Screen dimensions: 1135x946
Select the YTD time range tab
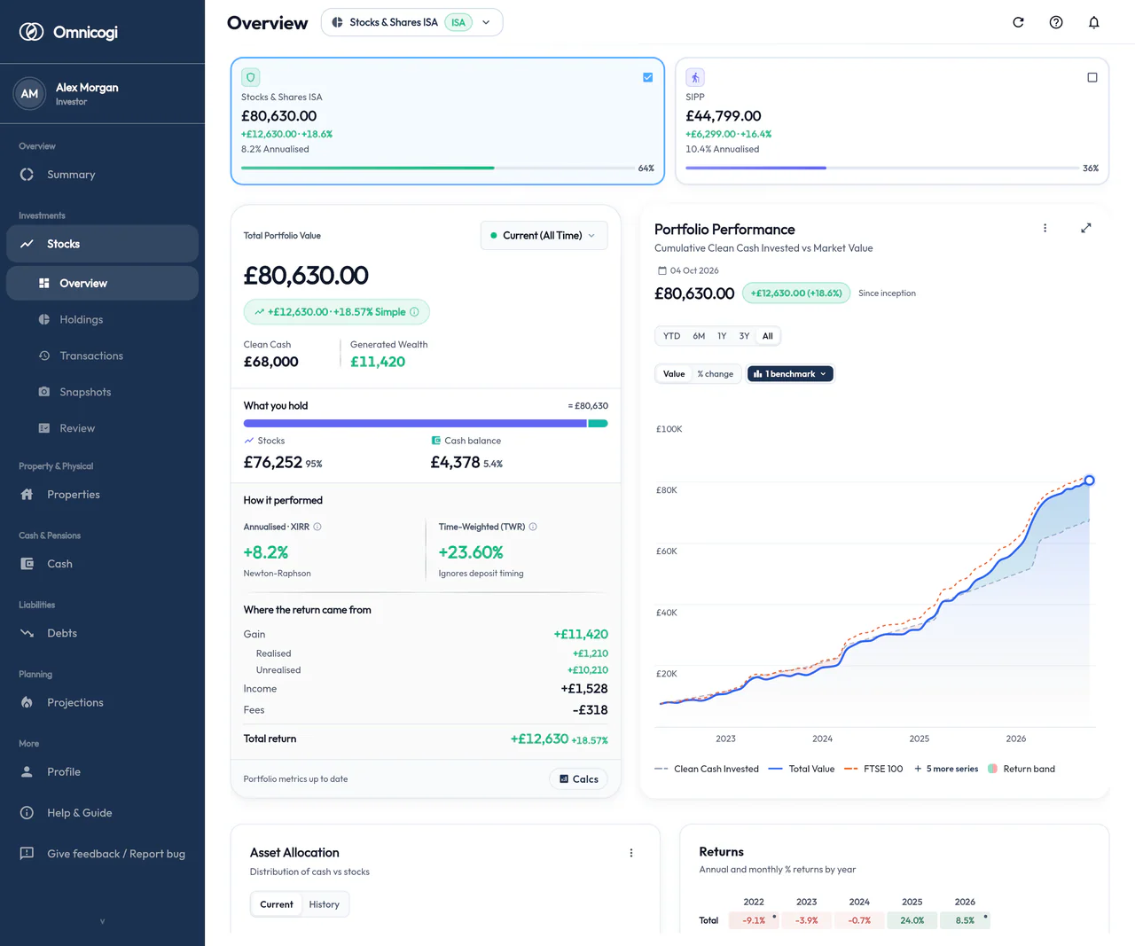tap(672, 336)
